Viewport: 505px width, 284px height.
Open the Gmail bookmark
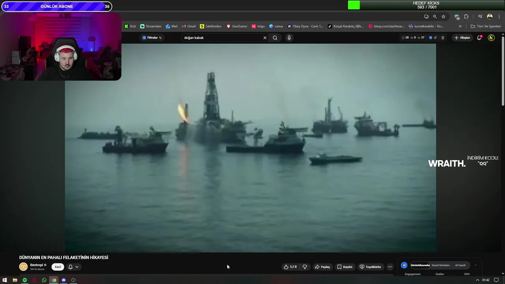pyautogui.click(x=189, y=26)
